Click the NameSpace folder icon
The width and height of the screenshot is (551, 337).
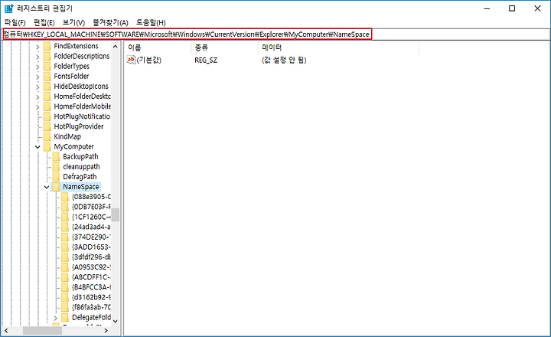[56, 187]
